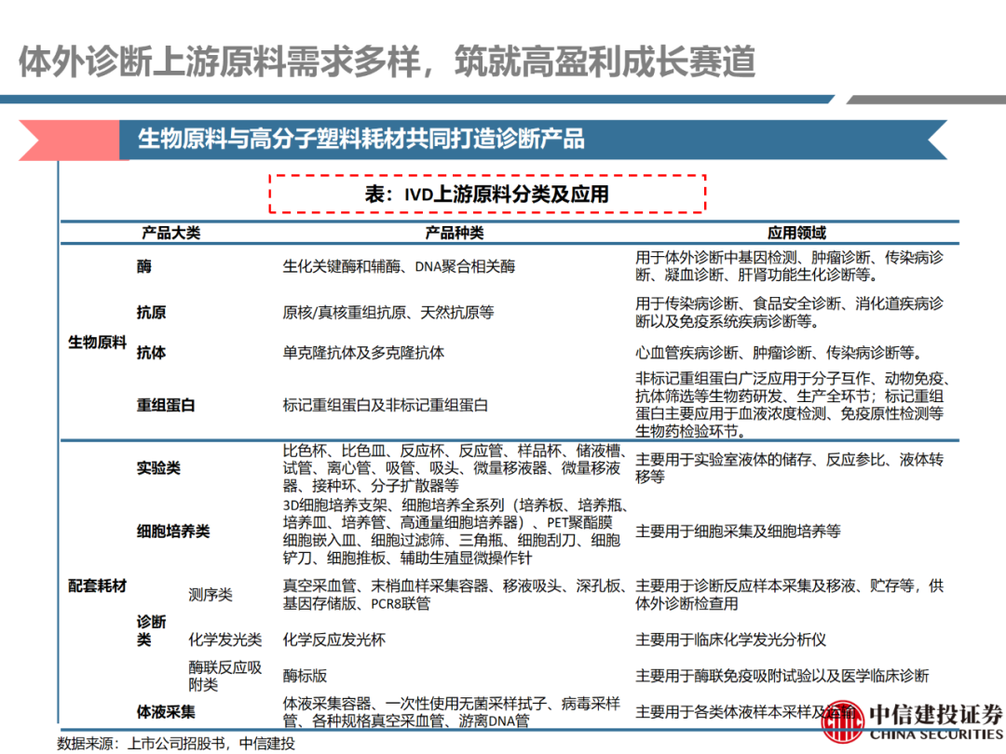Click the 抗体 row label

[x=152, y=353]
